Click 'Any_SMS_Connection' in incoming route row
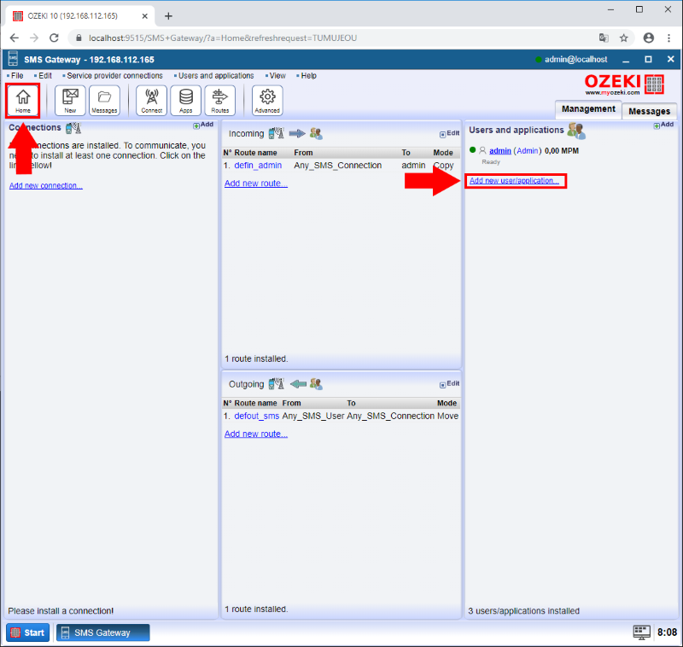Screen dimensions: 683x647 click(x=337, y=166)
